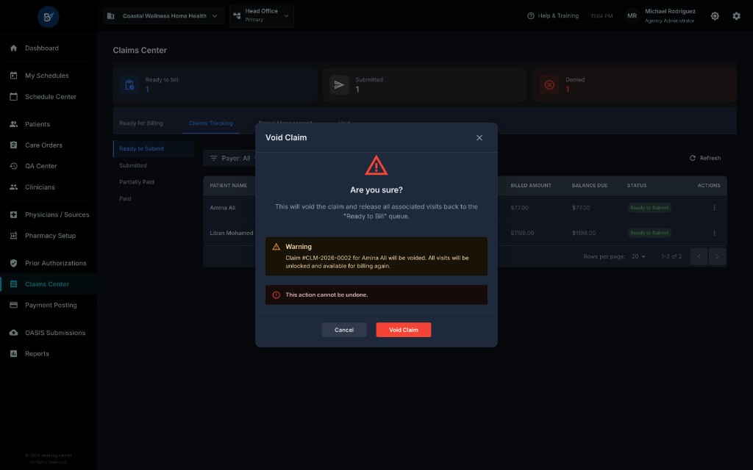Click Denied circle-x icon
The image size is (753, 470).
[549, 85]
